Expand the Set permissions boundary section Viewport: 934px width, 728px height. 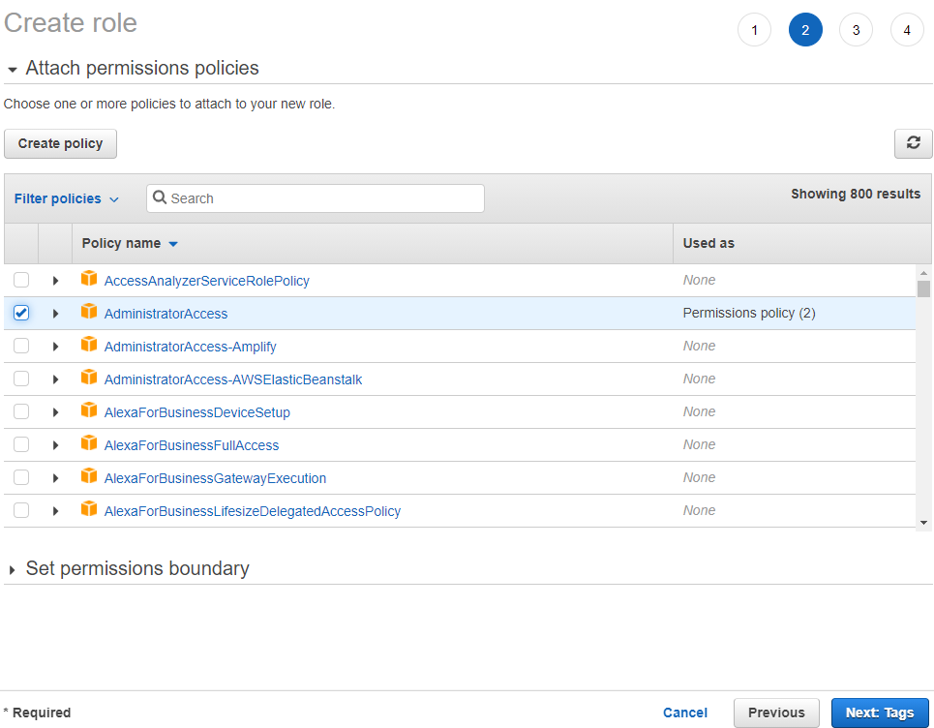click(15, 569)
